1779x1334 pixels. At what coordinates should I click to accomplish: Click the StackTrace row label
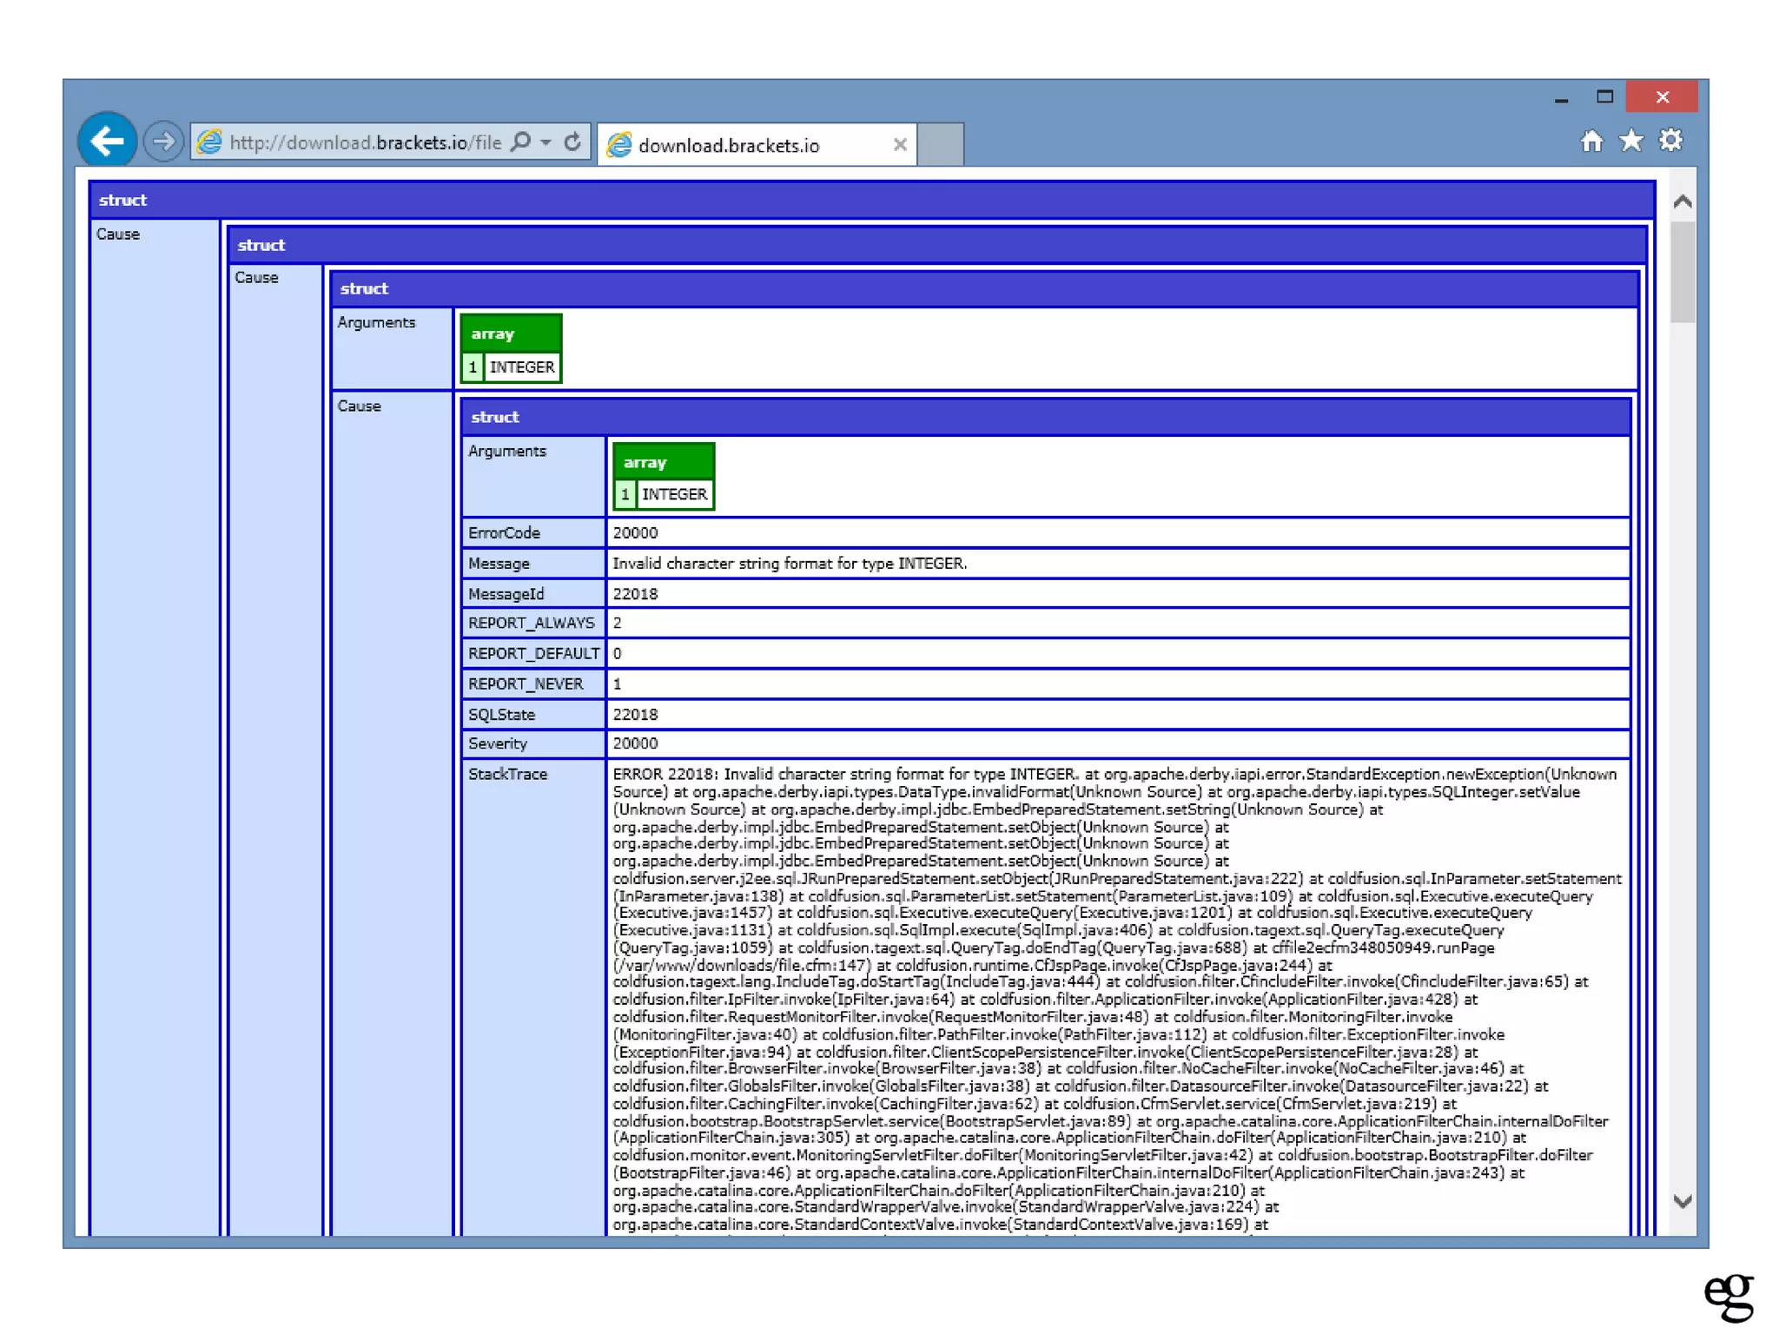click(508, 774)
